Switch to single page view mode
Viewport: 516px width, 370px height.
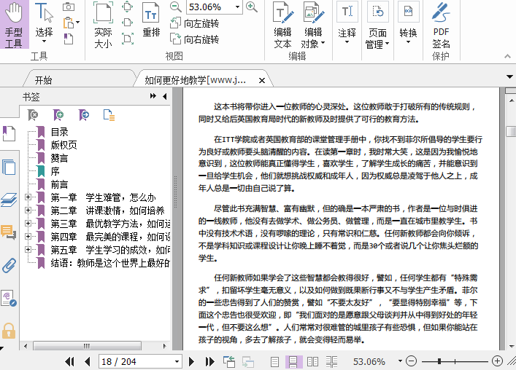275,361
